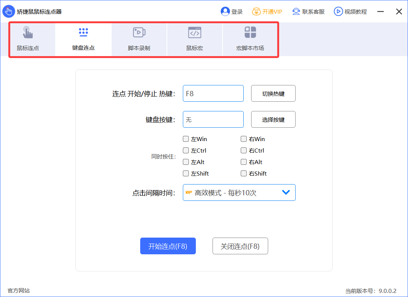408x297 pixels.
Task: Tick the 右Ctrl checkbox
Action: [244, 150]
